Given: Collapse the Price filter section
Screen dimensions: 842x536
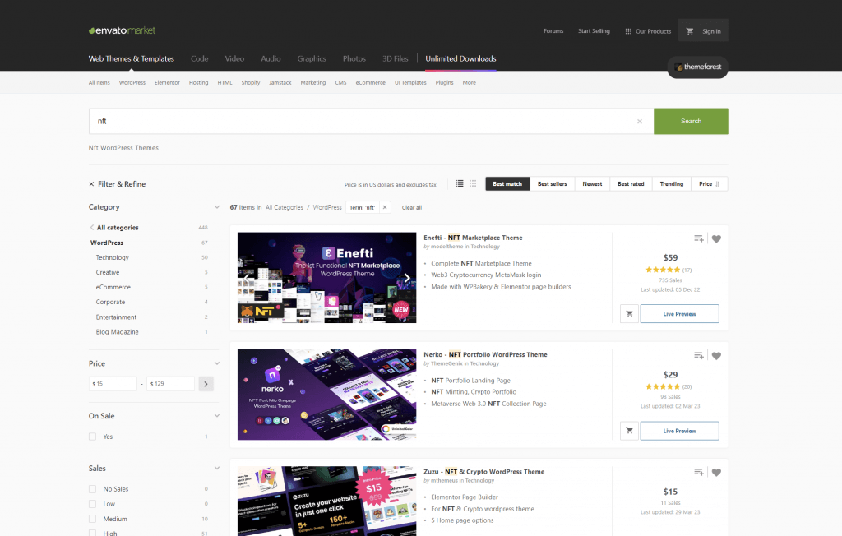Looking at the screenshot, I should coord(217,363).
